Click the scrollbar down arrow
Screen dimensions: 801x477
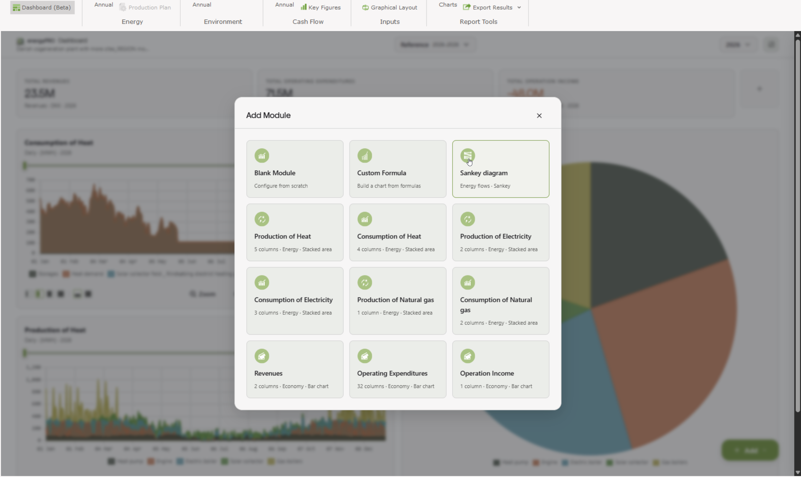click(x=797, y=473)
